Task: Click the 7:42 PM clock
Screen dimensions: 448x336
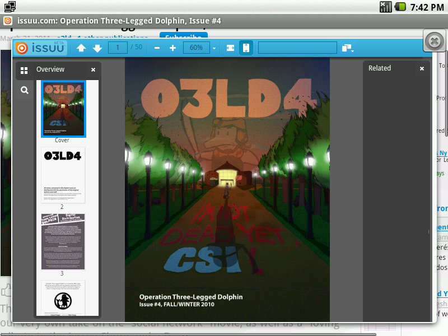Action: point(427,7)
